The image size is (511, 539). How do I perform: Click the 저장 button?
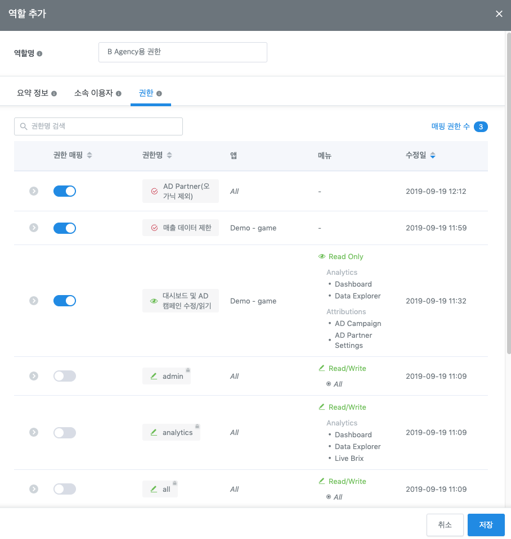[x=486, y=525]
